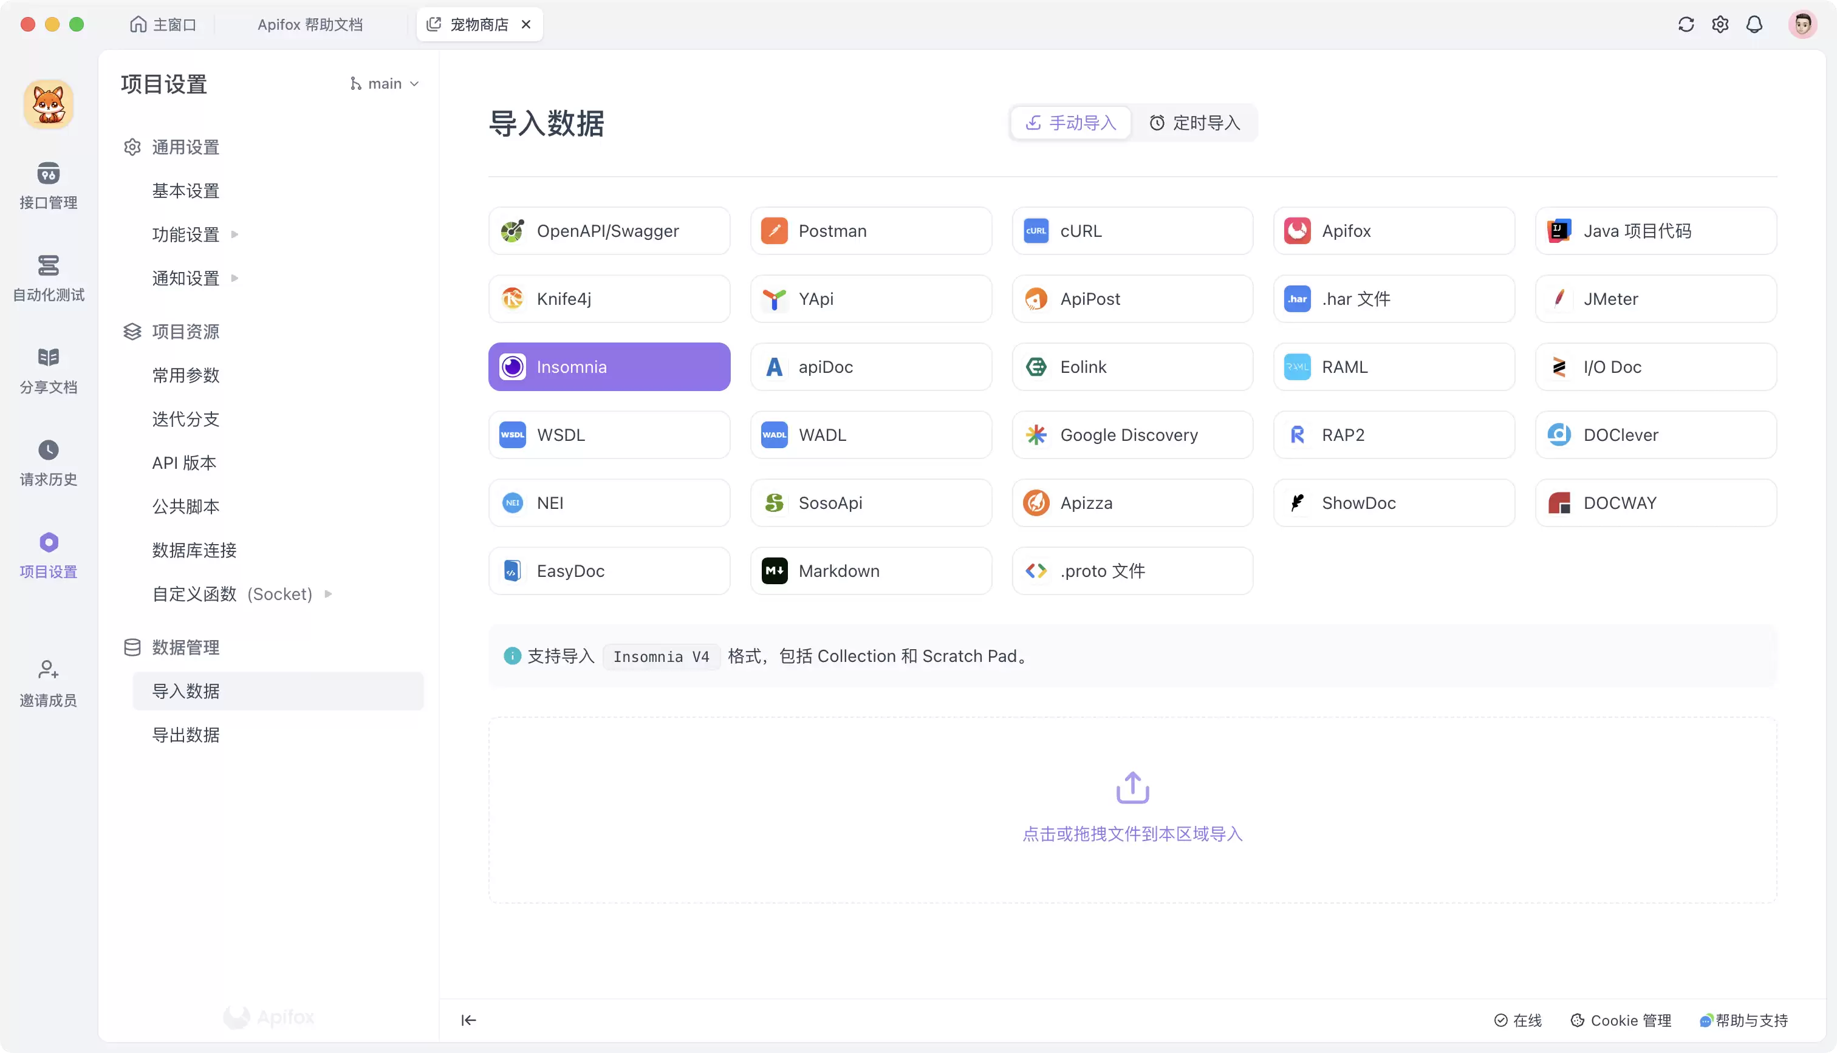Click the file upload drop area
1837x1053 pixels.
coord(1132,810)
